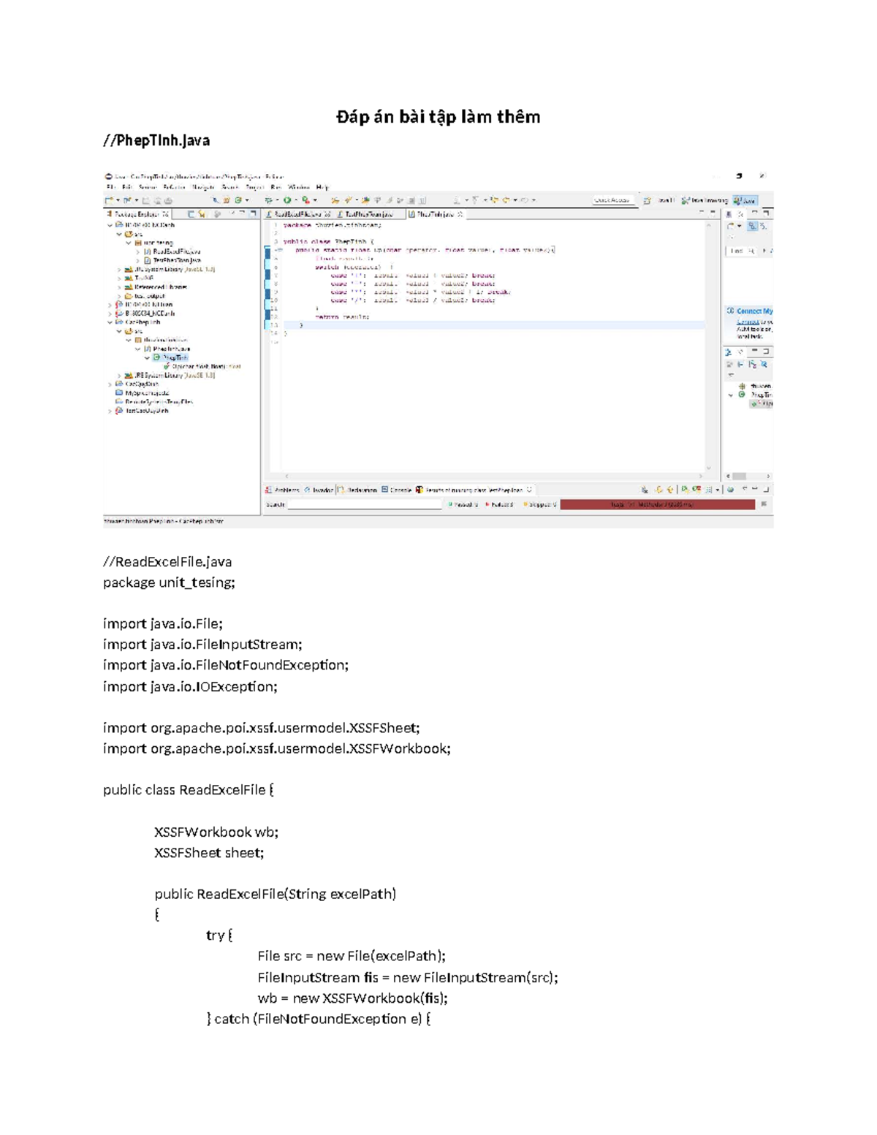
Task: Expand the JRE System Library under CacPhepTinh
Action: (119, 376)
